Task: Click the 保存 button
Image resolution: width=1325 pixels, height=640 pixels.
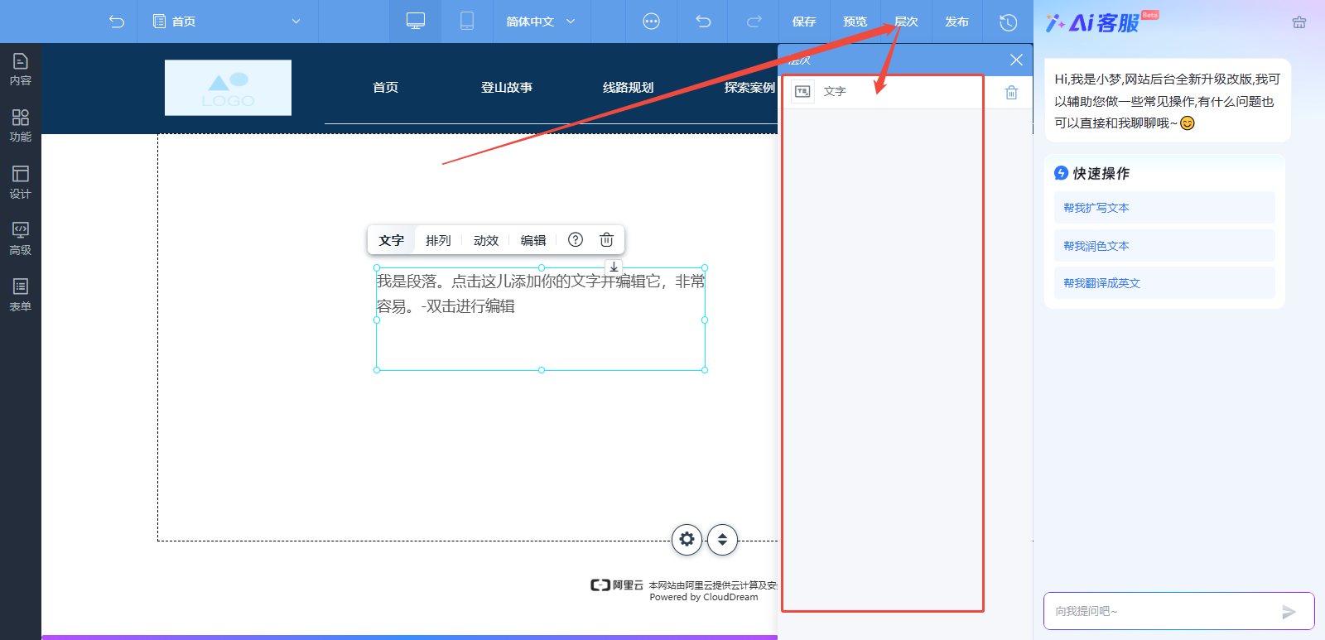Action: click(x=804, y=22)
